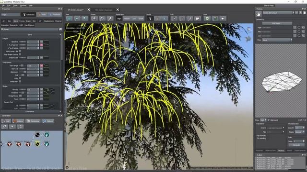This screenshot has height=172, width=307.
Task: Toggle the Match one v like checkbox
Action: 20,51
